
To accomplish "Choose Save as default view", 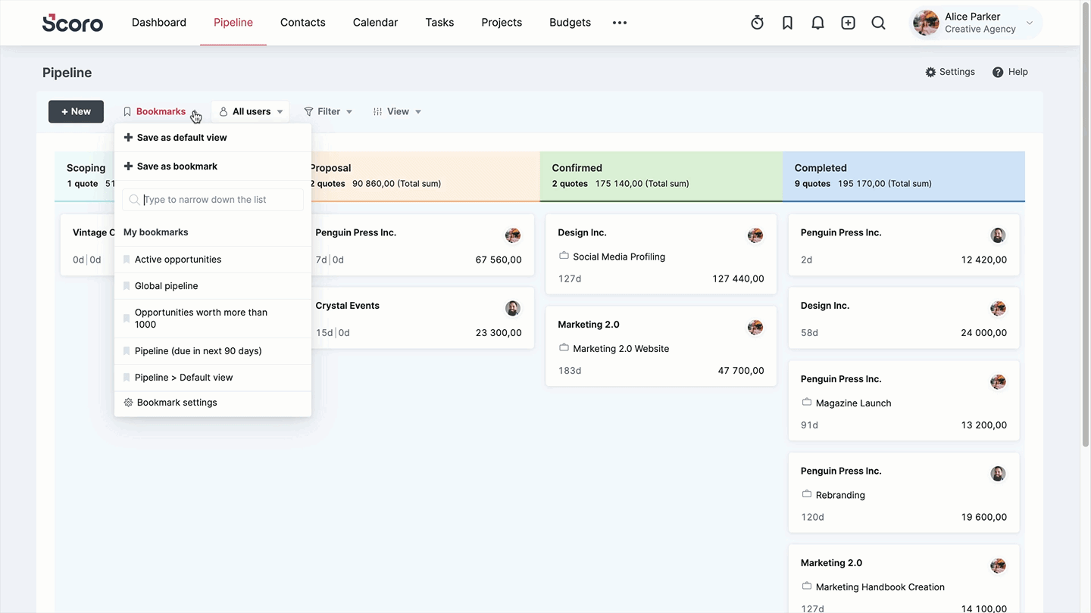I will (x=213, y=138).
